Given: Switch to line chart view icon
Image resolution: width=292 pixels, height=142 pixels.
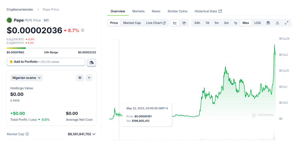Looking at the screenshot, I should (x=175, y=23).
